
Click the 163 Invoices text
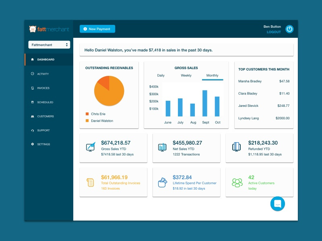[x=110, y=188]
